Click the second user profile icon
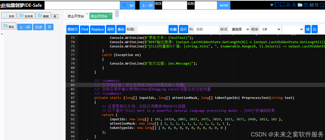 point(294,5)
